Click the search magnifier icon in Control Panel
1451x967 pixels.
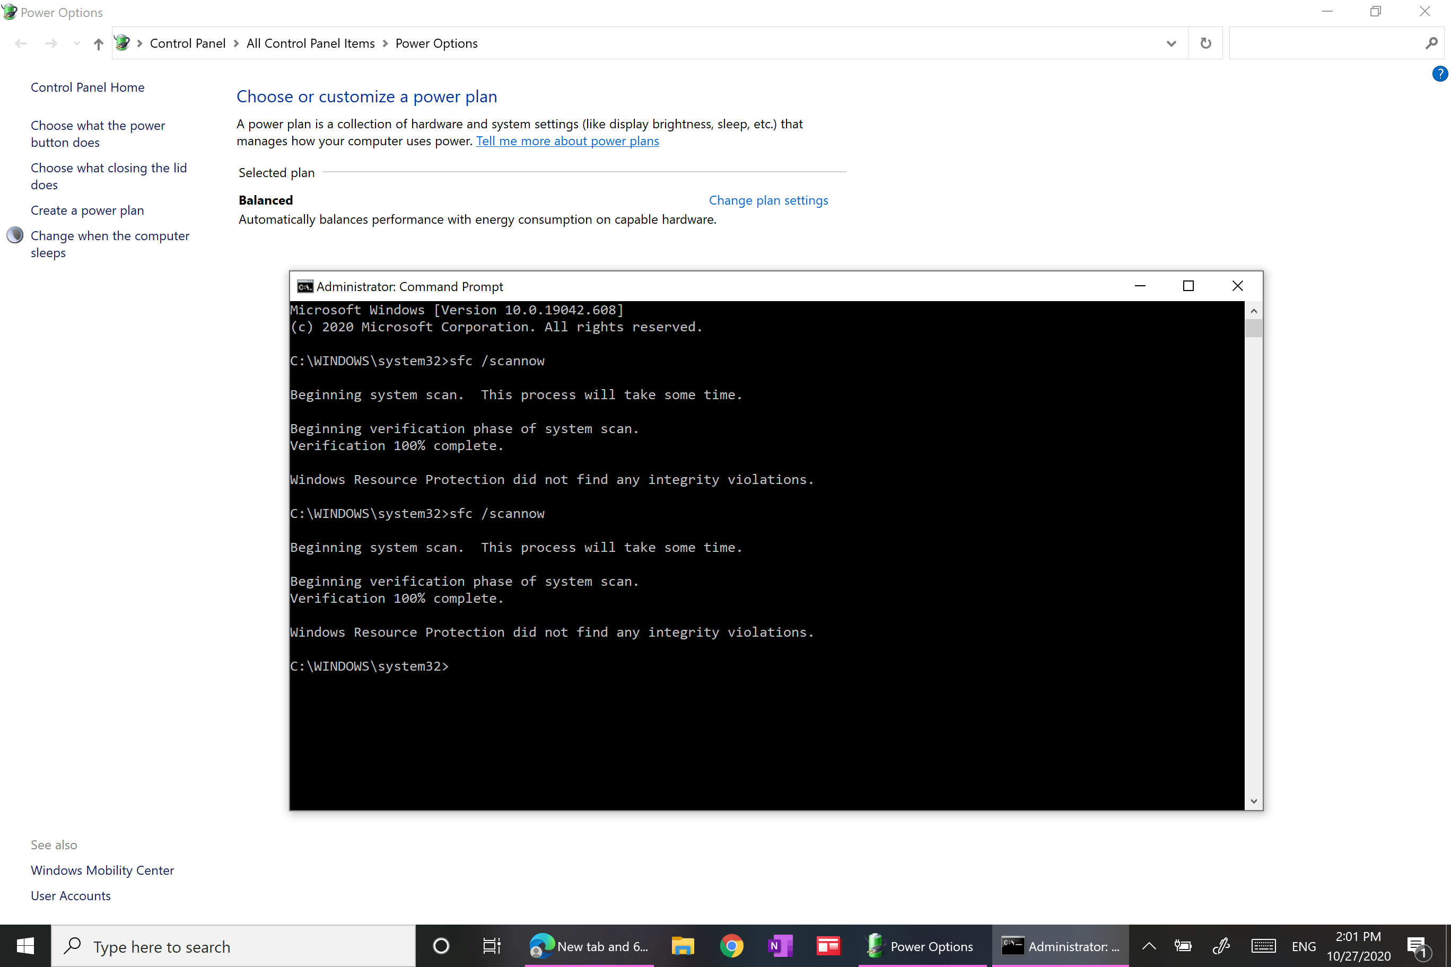point(1431,43)
